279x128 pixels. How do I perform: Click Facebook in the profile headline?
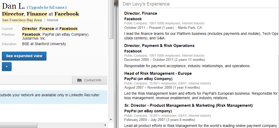point(67,14)
